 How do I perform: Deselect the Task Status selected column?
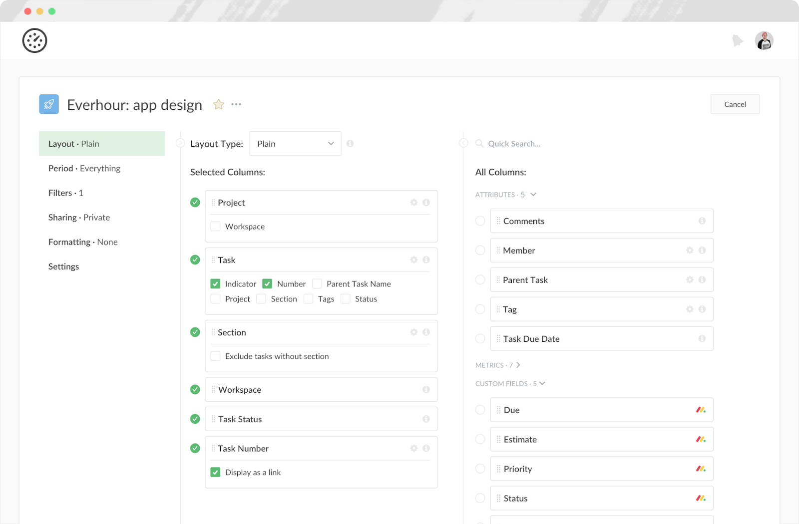(195, 419)
